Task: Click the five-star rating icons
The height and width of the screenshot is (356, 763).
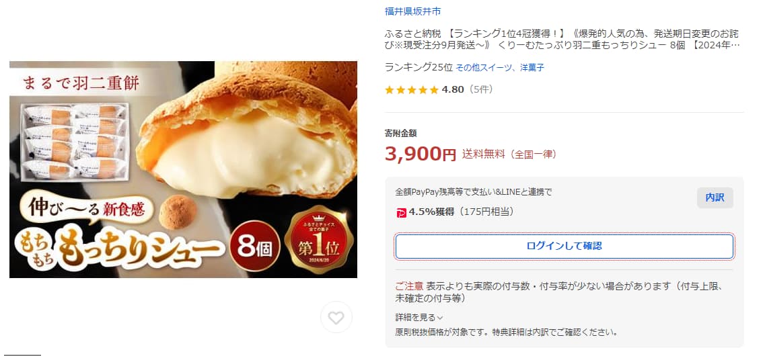Action: point(412,90)
